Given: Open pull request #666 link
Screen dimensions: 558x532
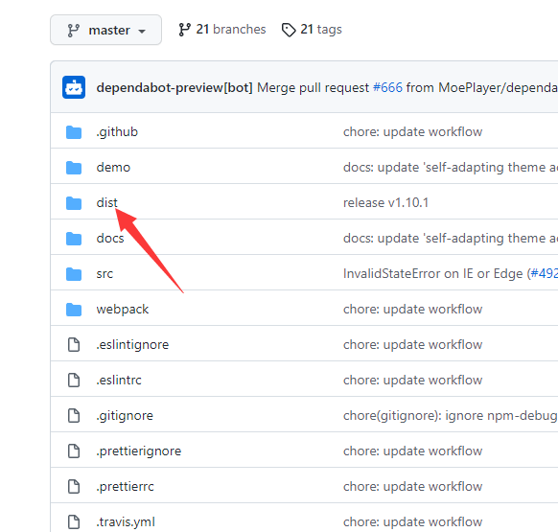Looking at the screenshot, I should coord(387,87).
